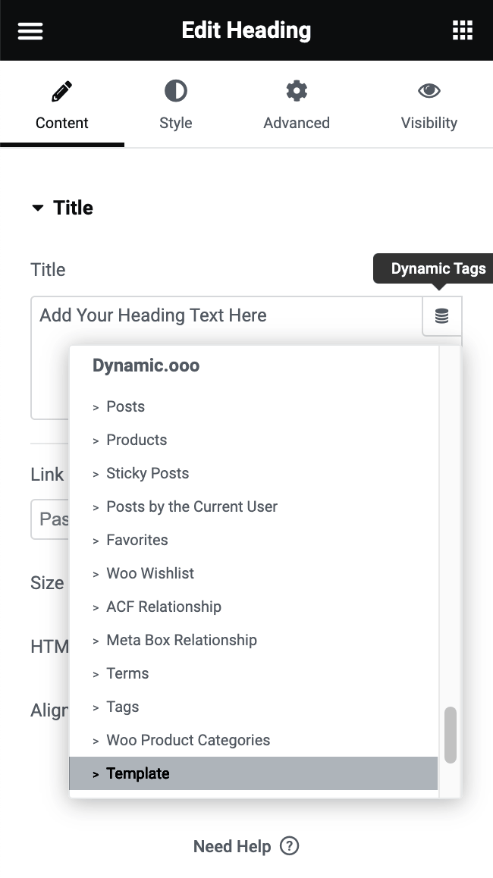The width and height of the screenshot is (493, 878).
Task: Click the Need Help question mark icon
Action: [289, 846]
